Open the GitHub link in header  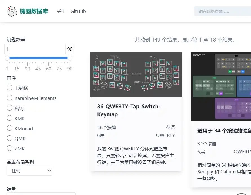coord(78,11)
